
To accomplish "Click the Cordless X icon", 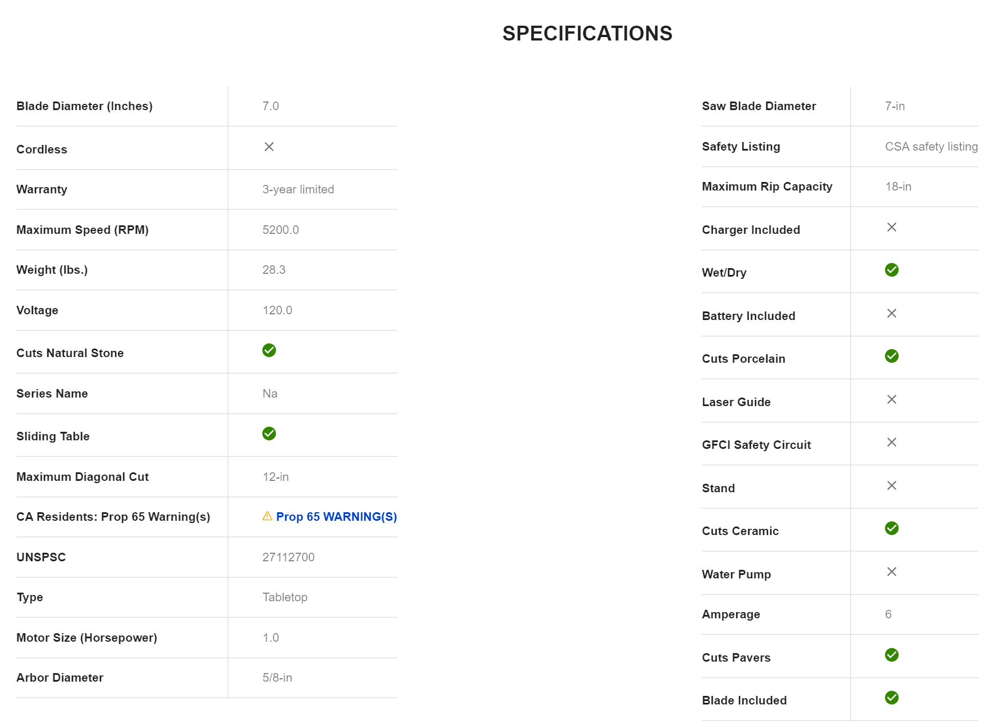I will [x=269, y=147].
